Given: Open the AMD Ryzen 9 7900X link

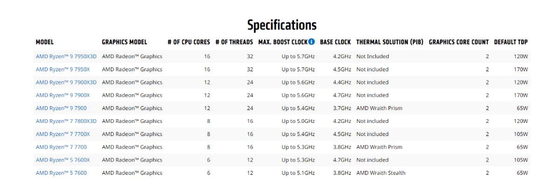Looking at the screenshot, I should pyautogui.click(x=63, y=95).
